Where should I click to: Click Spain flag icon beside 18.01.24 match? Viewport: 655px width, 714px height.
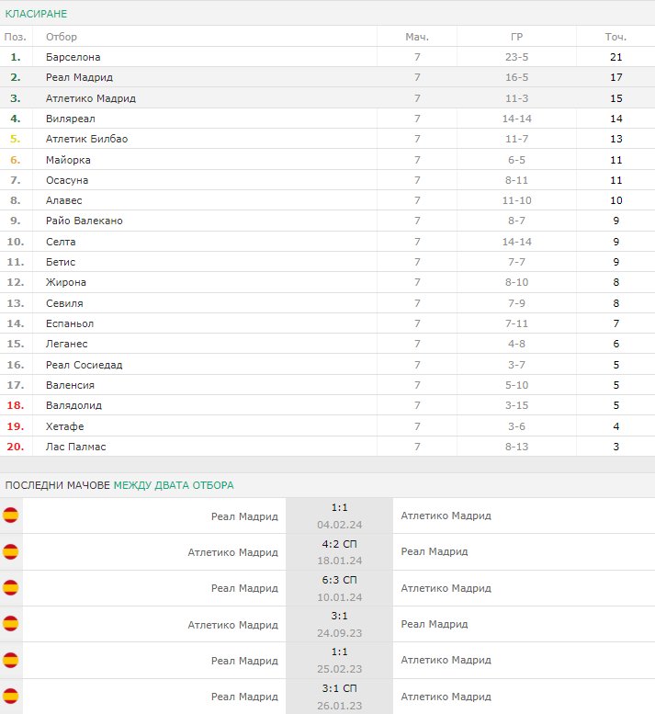10,552
